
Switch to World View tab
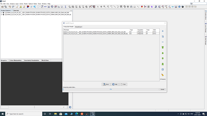(x=45, y=60)
